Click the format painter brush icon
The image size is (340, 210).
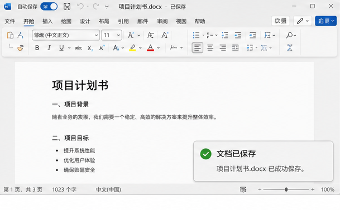click(x=21, y=48)
